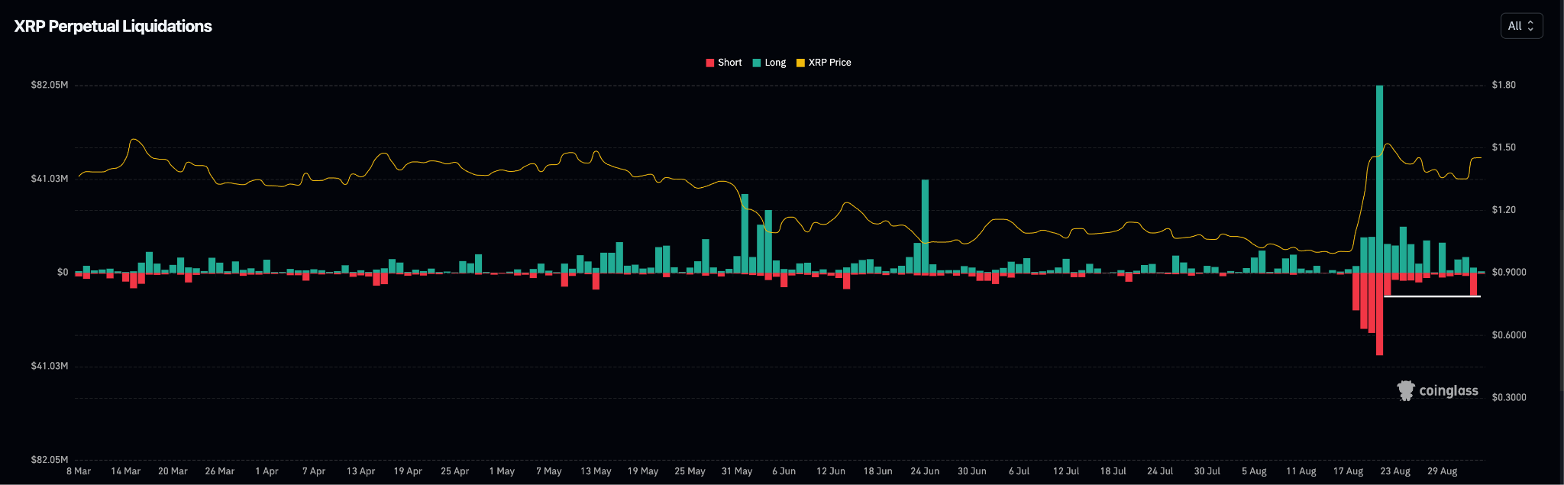
Task: Click the 13 May date label
Action: tap(596, 471)
